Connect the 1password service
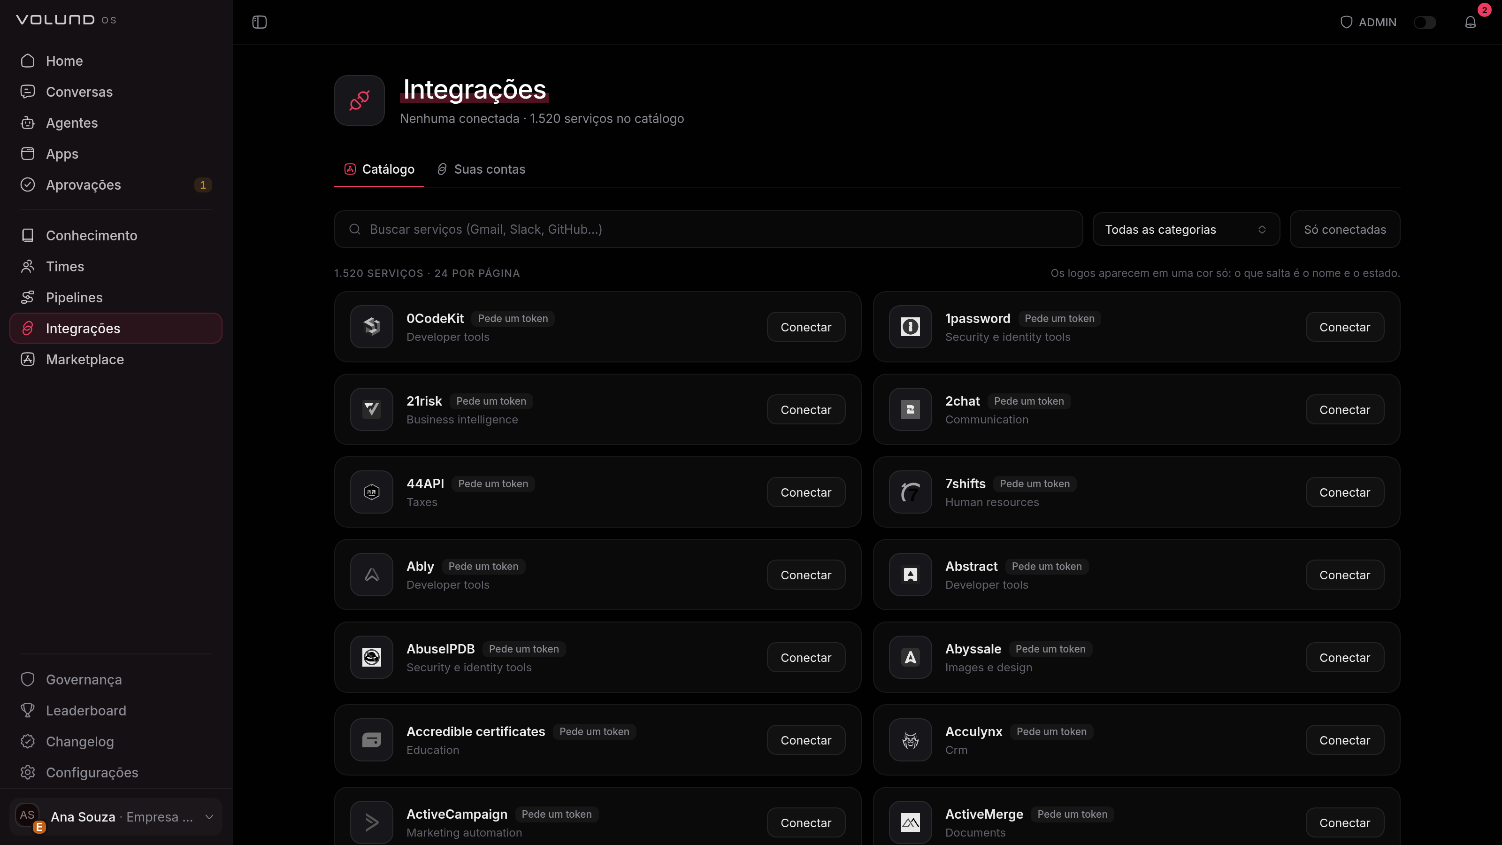This screenshot has height=845, width=1502. coord(1345,327)
